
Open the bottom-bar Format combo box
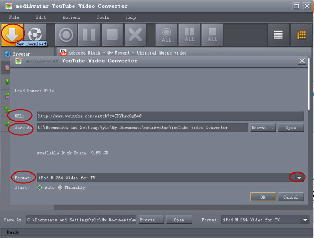tap(265, 220)
